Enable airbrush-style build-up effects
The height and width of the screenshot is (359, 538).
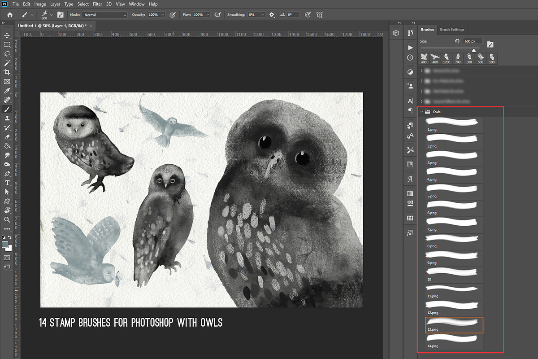(217, 15)
